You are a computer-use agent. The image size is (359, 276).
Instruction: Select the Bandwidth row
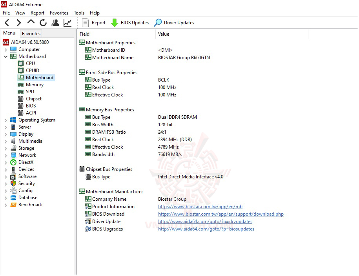[193, 154]
